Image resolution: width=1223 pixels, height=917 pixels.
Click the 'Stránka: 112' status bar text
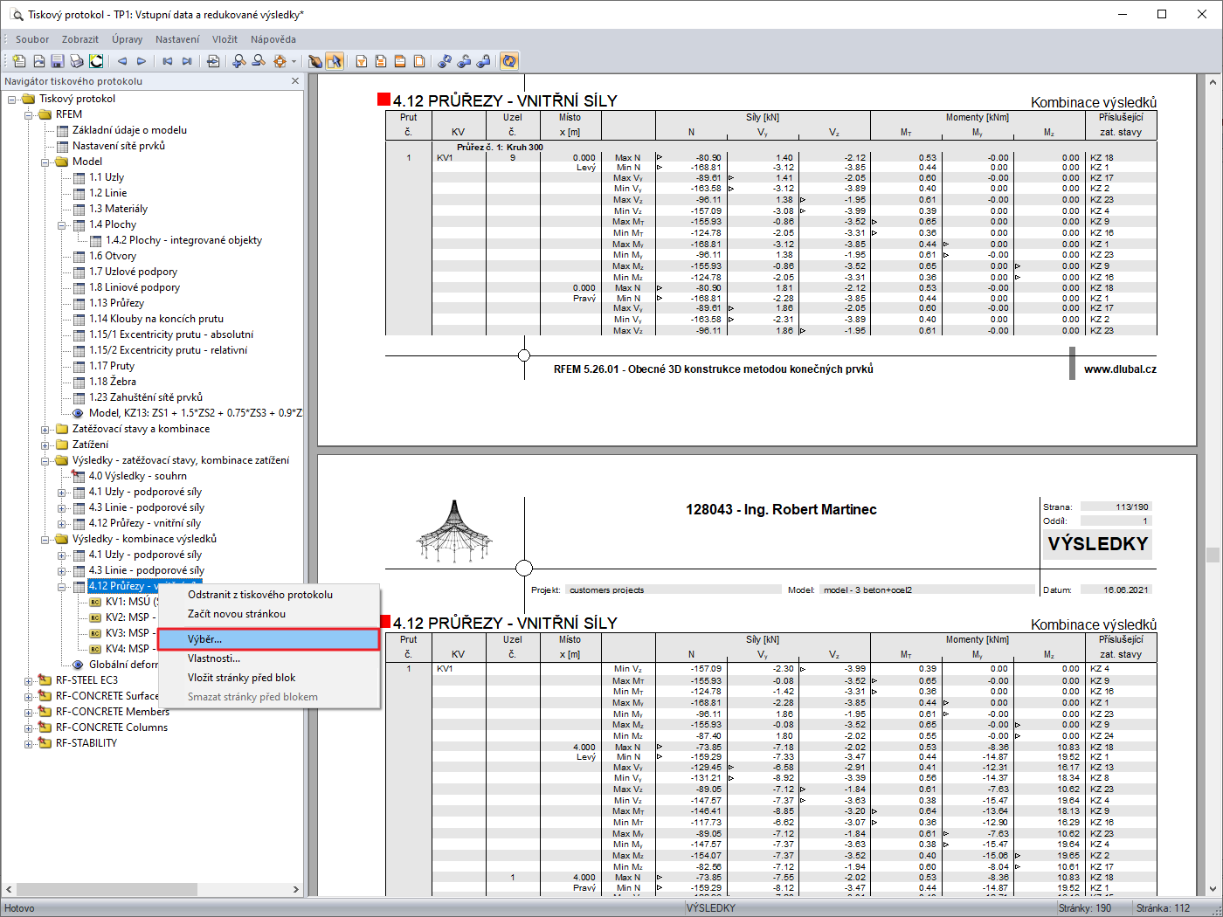1164,908
